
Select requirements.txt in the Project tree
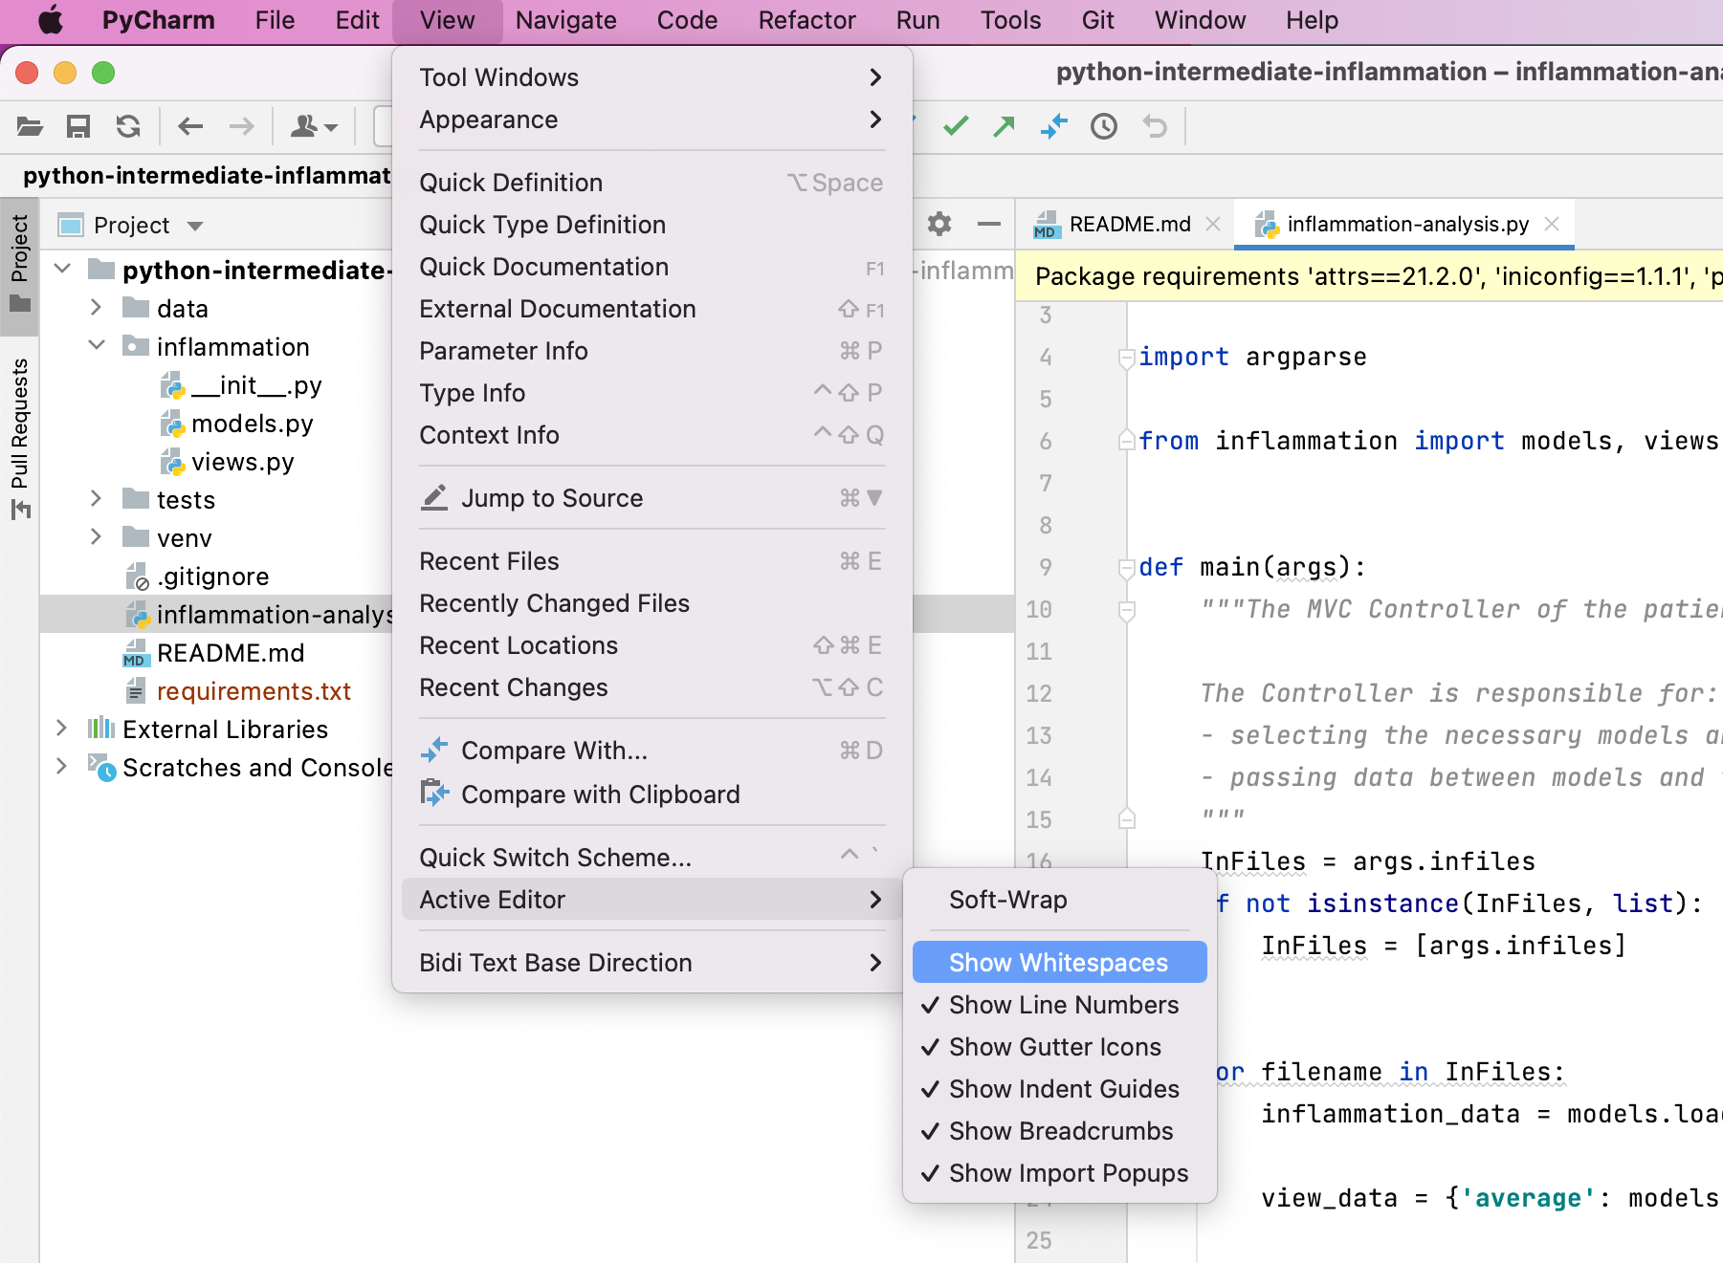point(254,690)
